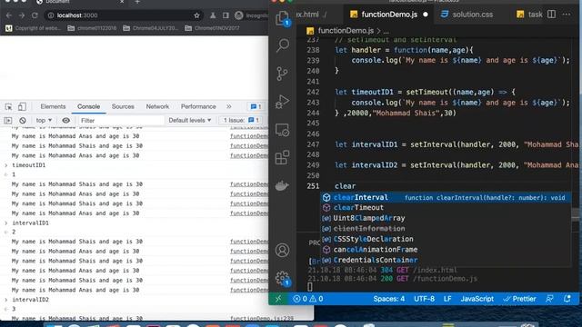Switch to the Sources tab in DevTools
Image resolution: width=582 pixels, height=327 pixels.
pos(123,107)
